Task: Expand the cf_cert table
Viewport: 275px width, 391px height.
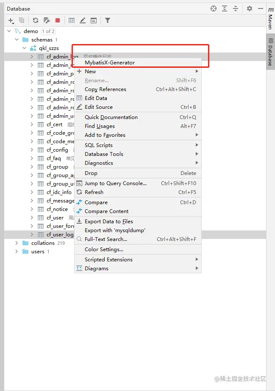Action: pos(32,125)
